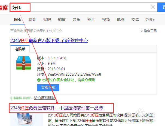Click the version text 5.5.1.10498
The width and height of the screenshot is (165, 126).
57,58
